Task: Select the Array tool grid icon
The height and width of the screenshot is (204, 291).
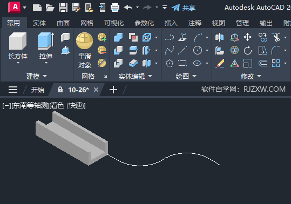Action: coord(276,63)
